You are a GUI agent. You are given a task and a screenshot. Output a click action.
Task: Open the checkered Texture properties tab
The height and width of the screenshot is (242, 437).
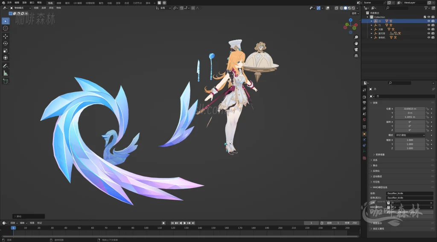364,158
